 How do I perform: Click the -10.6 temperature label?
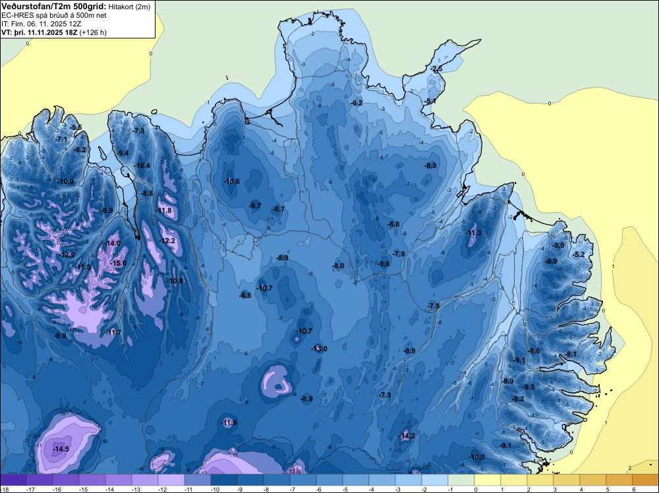[x=231, y=181]
